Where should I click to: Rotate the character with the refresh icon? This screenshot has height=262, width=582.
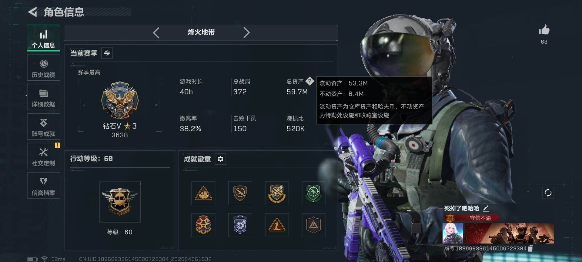click(x=548, y=193)
